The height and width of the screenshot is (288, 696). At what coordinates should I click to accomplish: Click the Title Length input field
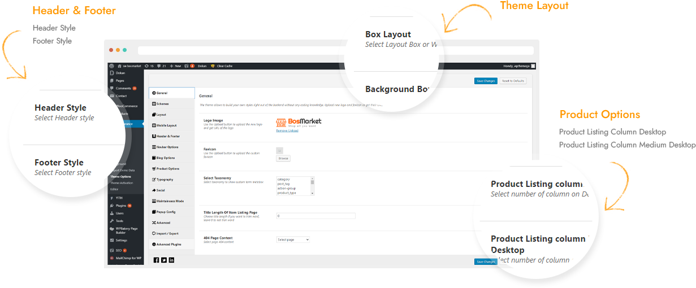click(315, 216)
